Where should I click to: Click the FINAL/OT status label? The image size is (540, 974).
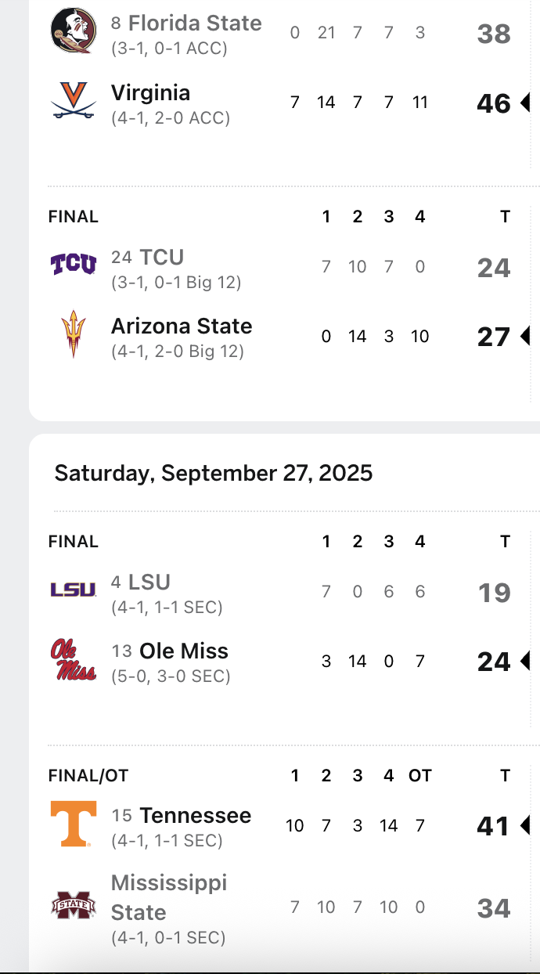[88, 776]
